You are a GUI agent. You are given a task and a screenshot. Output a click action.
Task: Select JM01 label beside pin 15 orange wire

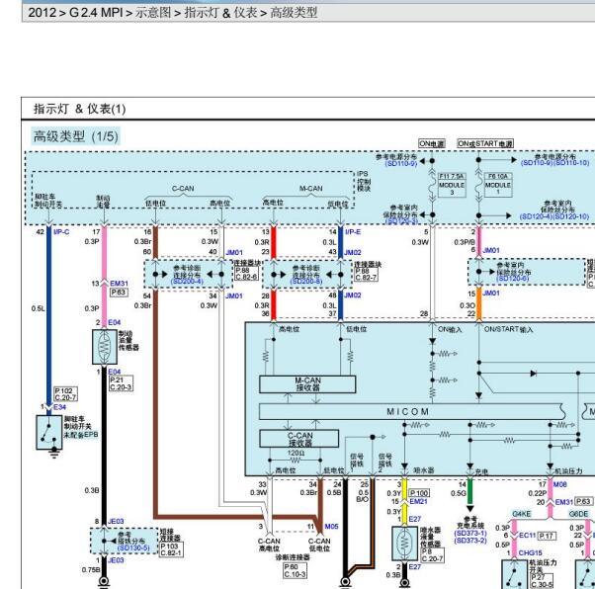click(491, 293)
